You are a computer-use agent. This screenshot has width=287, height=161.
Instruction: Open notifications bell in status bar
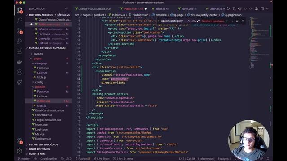click(x=268, y=159)
